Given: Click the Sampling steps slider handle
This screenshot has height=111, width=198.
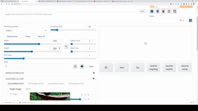Looking at the screenshot, I should pos(57,30).
